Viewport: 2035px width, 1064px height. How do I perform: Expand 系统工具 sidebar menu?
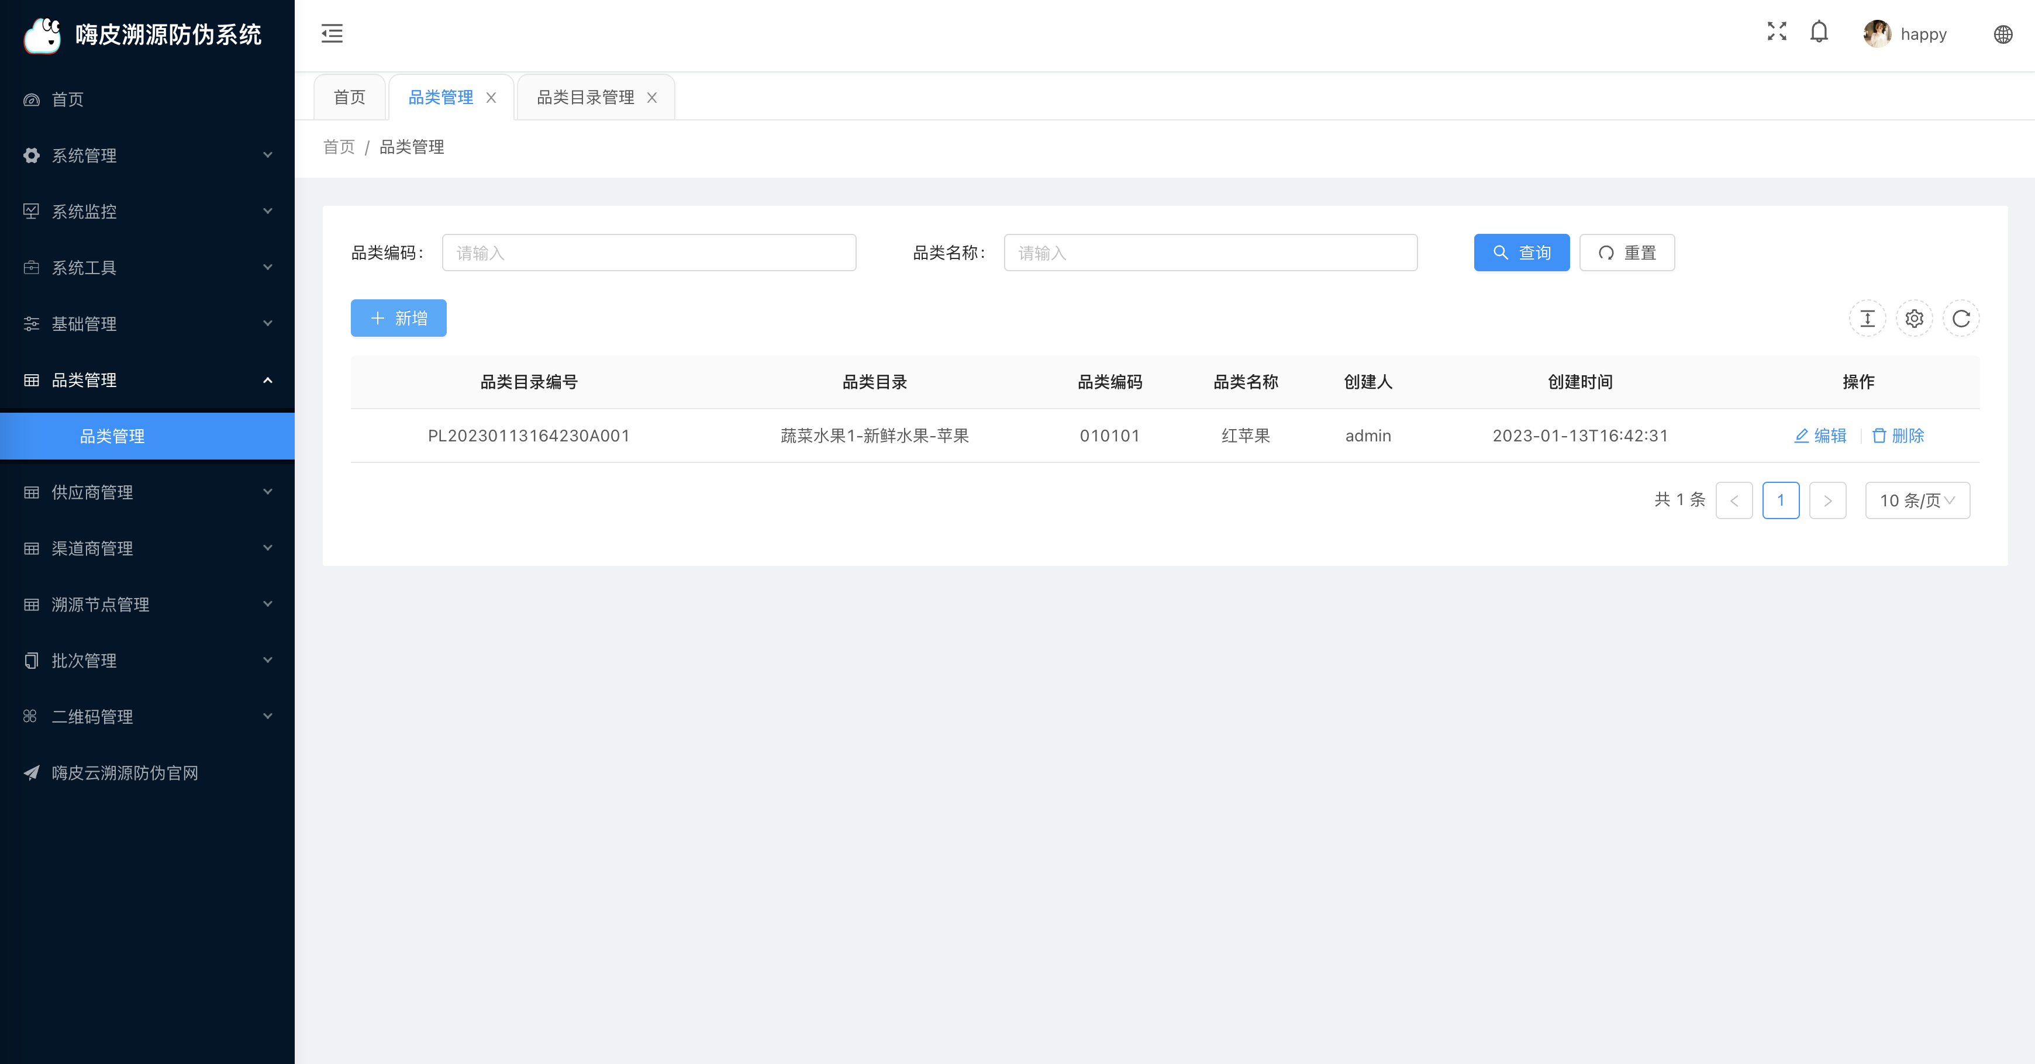(147, 268)
